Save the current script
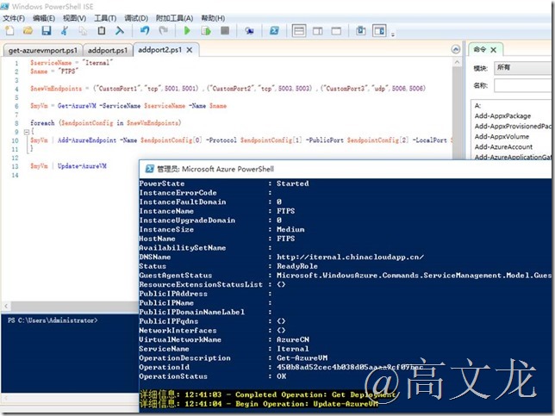The image size is (555, 416). [x=46, y=31]
